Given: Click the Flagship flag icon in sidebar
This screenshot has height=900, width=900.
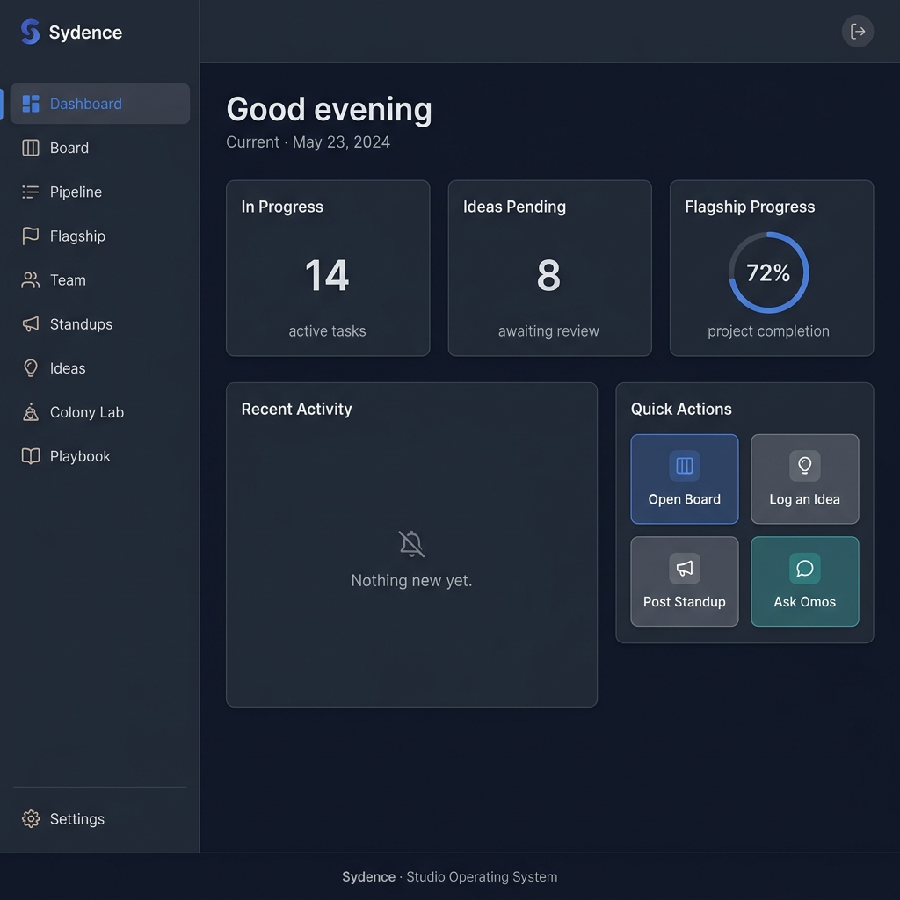Looking at the screenshot, I should point(31,236).
